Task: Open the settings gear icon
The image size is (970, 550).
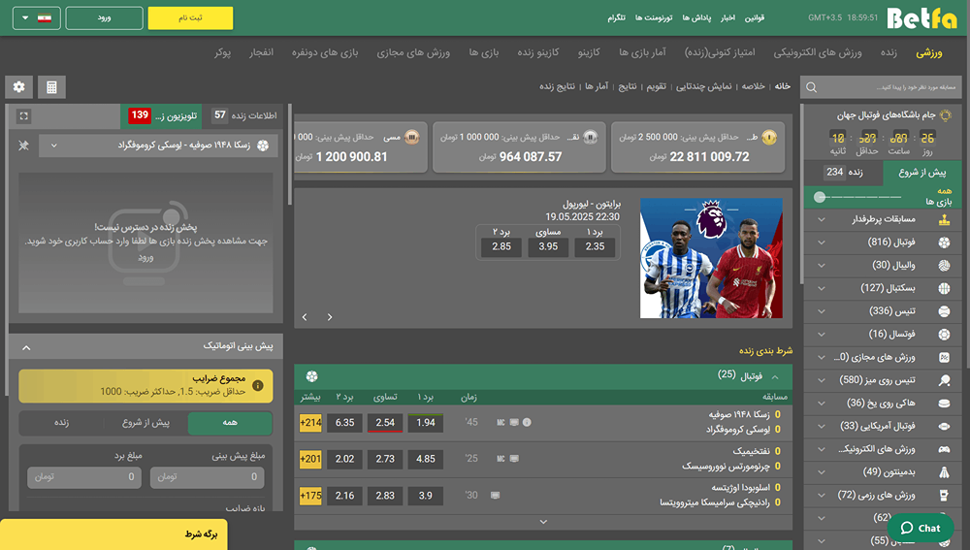Action: 19,87
